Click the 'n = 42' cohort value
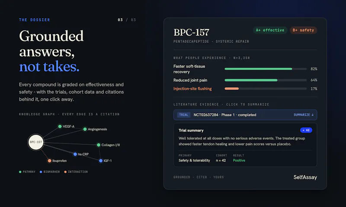 pyautogui.click(x=221, y=160)
